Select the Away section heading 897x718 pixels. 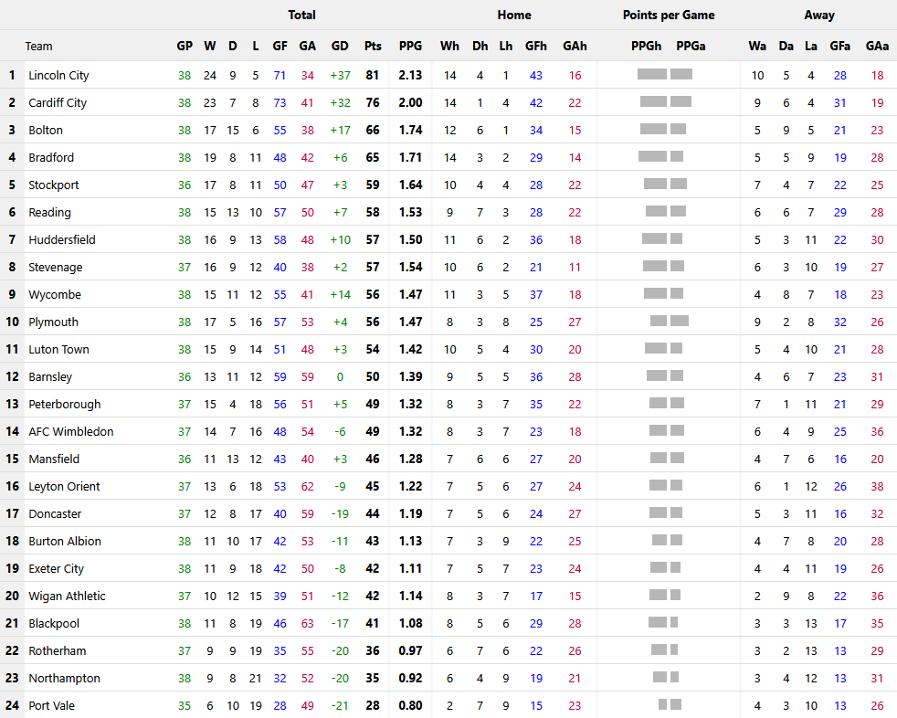(x=818, y=15)
